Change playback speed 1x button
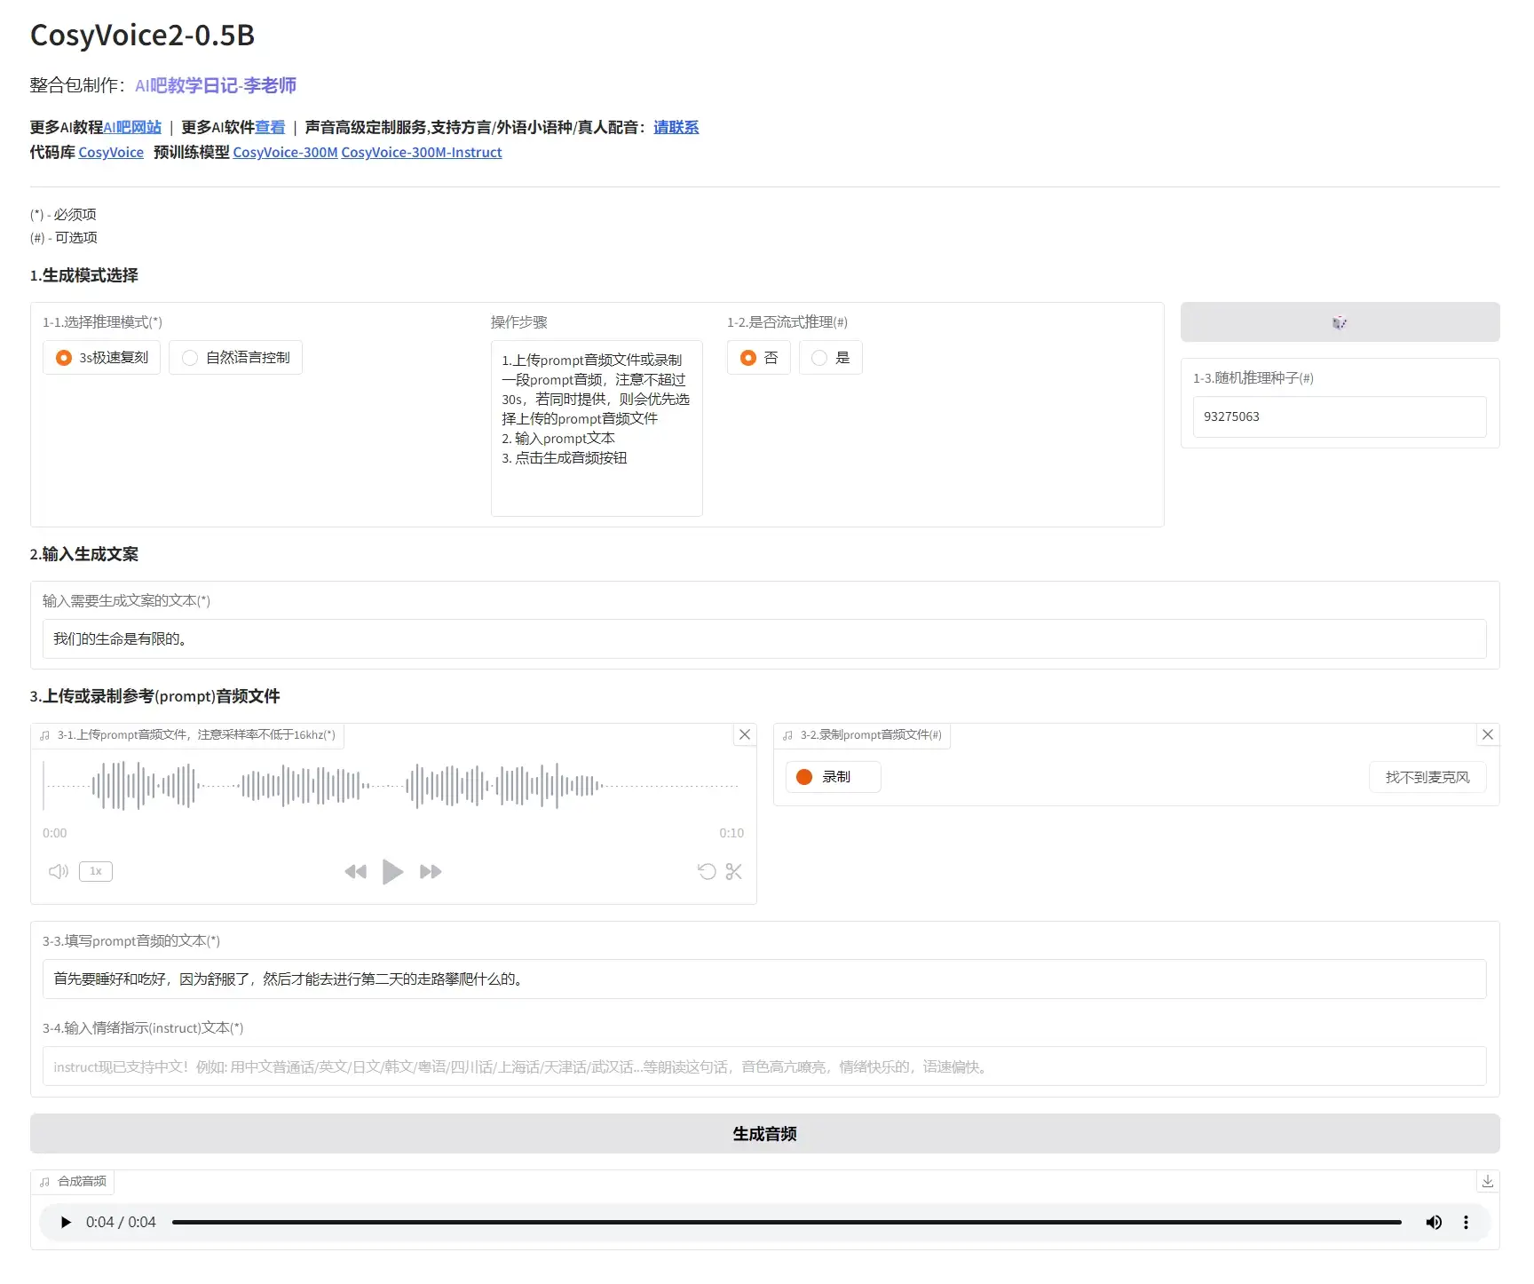 point(96,871)
